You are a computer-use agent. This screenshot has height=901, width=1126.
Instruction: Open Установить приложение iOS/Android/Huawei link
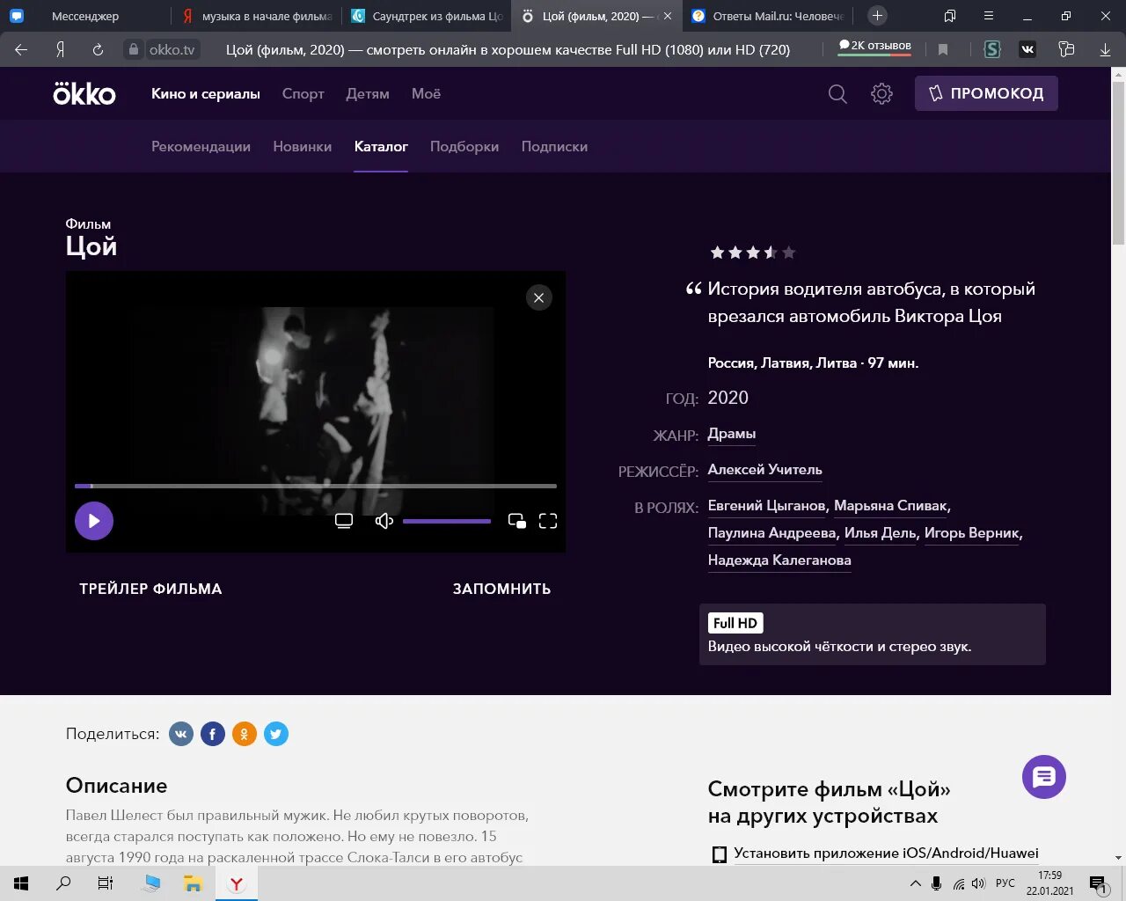point(886,853)
